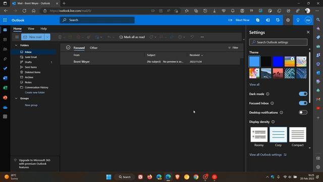Switch to the View tab
Viewport: 323px width, 182px height.
click(x=31, y=29)
